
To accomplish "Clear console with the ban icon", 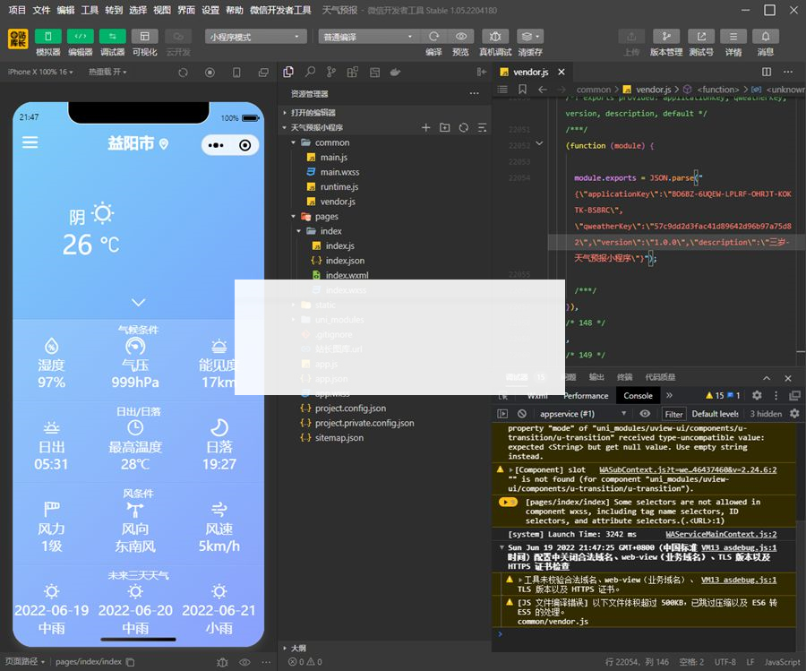I will coord(521,414).
